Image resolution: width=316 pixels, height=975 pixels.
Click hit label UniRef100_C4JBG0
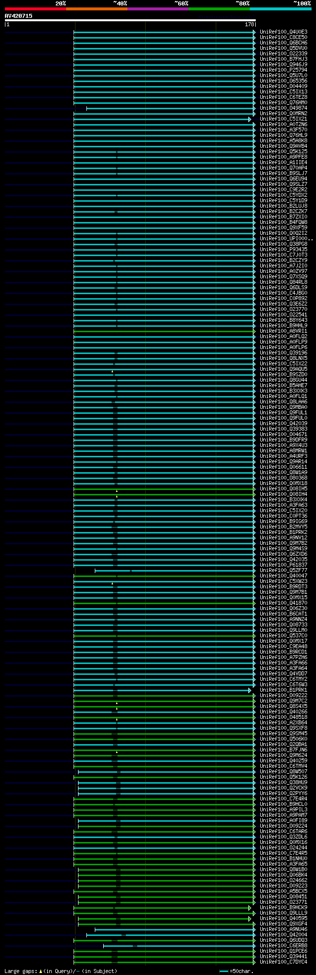tap(283, 293)
